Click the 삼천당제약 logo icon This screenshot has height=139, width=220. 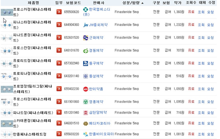click(86, 113)
